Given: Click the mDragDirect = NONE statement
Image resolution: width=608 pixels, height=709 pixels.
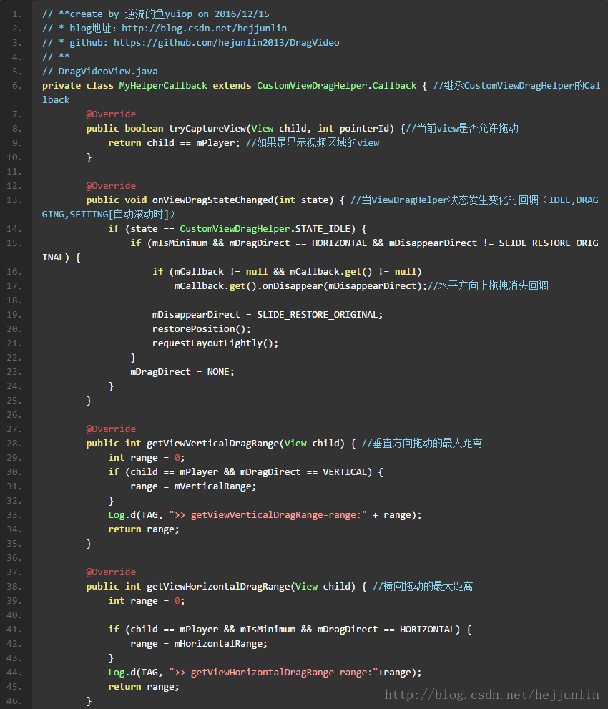Looking at the screenshot, I should (x=182, y=371).
